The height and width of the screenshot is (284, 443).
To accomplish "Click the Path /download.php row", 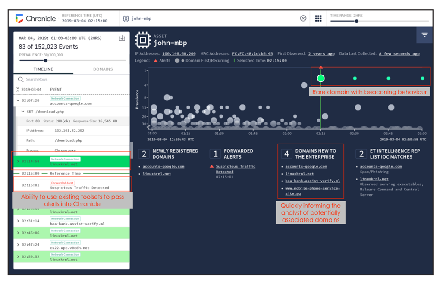I will click(x=73, y=140).
